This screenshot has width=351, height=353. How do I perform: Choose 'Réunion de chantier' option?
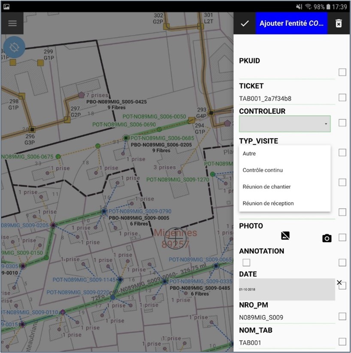point(285,187)
